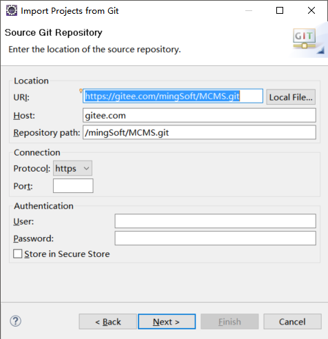Click the Password input field
The height and width of the screenshot is (339, 328).
pos(215,238)
